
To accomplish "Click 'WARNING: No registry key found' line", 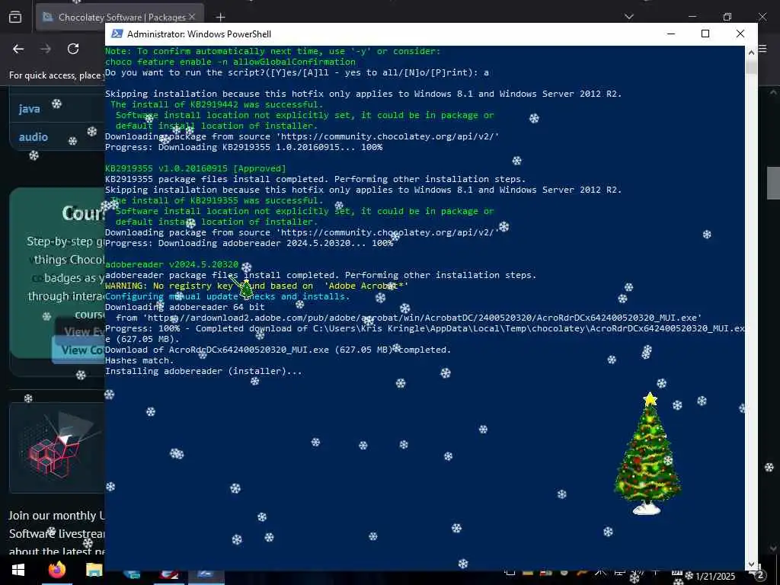I will coord(257,286).
